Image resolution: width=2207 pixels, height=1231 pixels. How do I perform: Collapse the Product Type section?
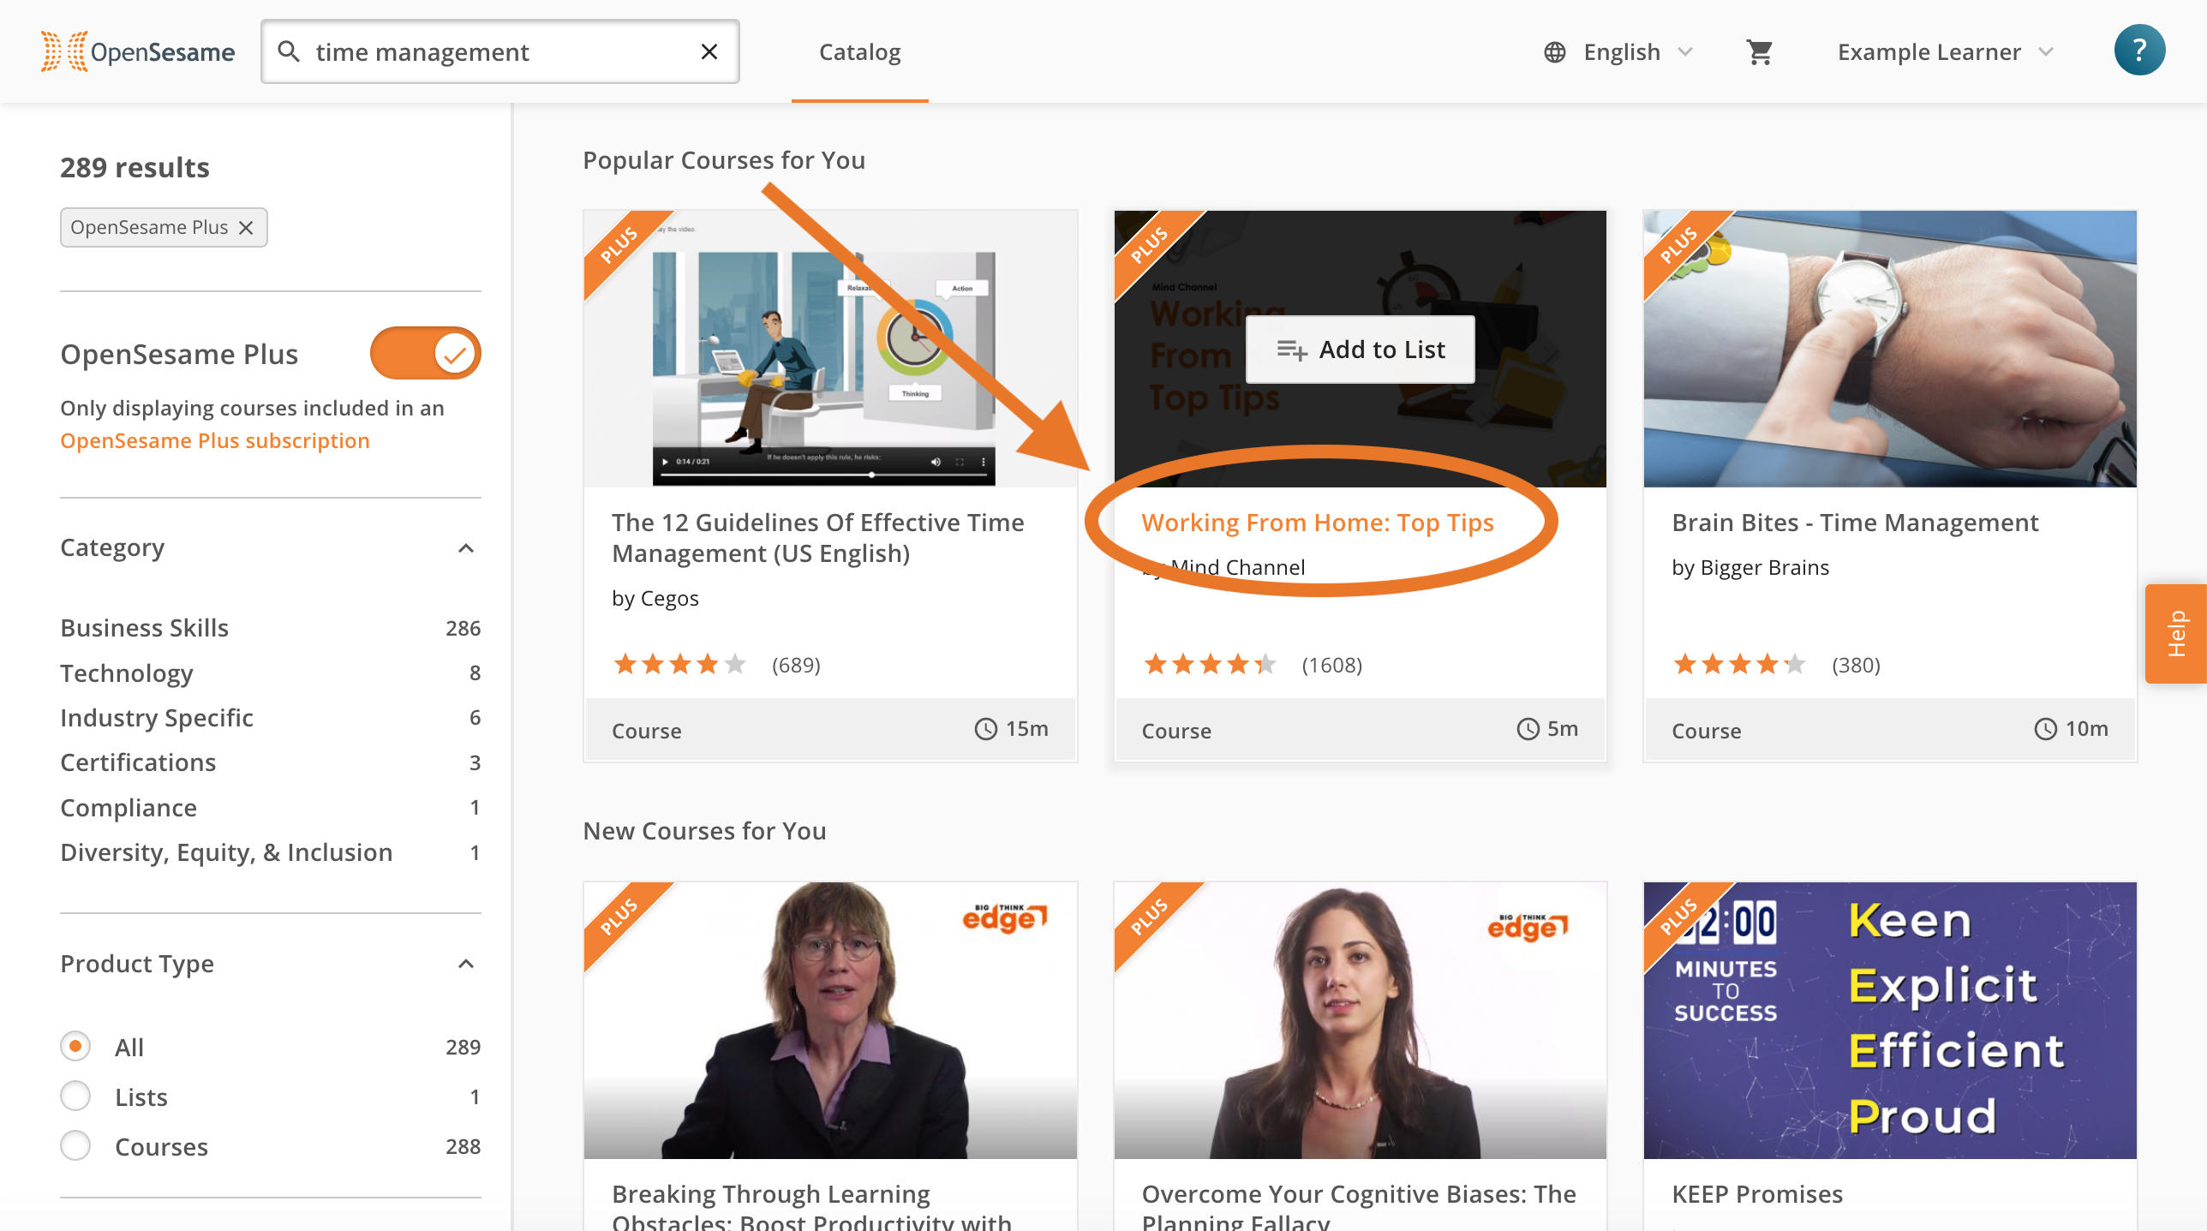466,964
